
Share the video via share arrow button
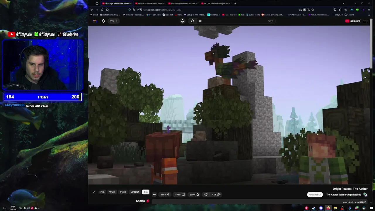coord(194,195)
